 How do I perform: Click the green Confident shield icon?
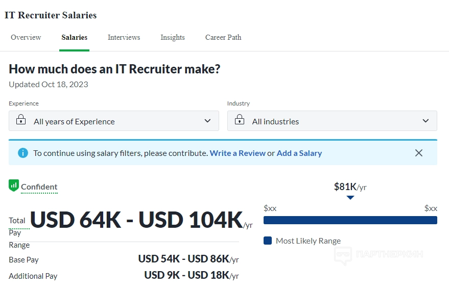point(14,185)
